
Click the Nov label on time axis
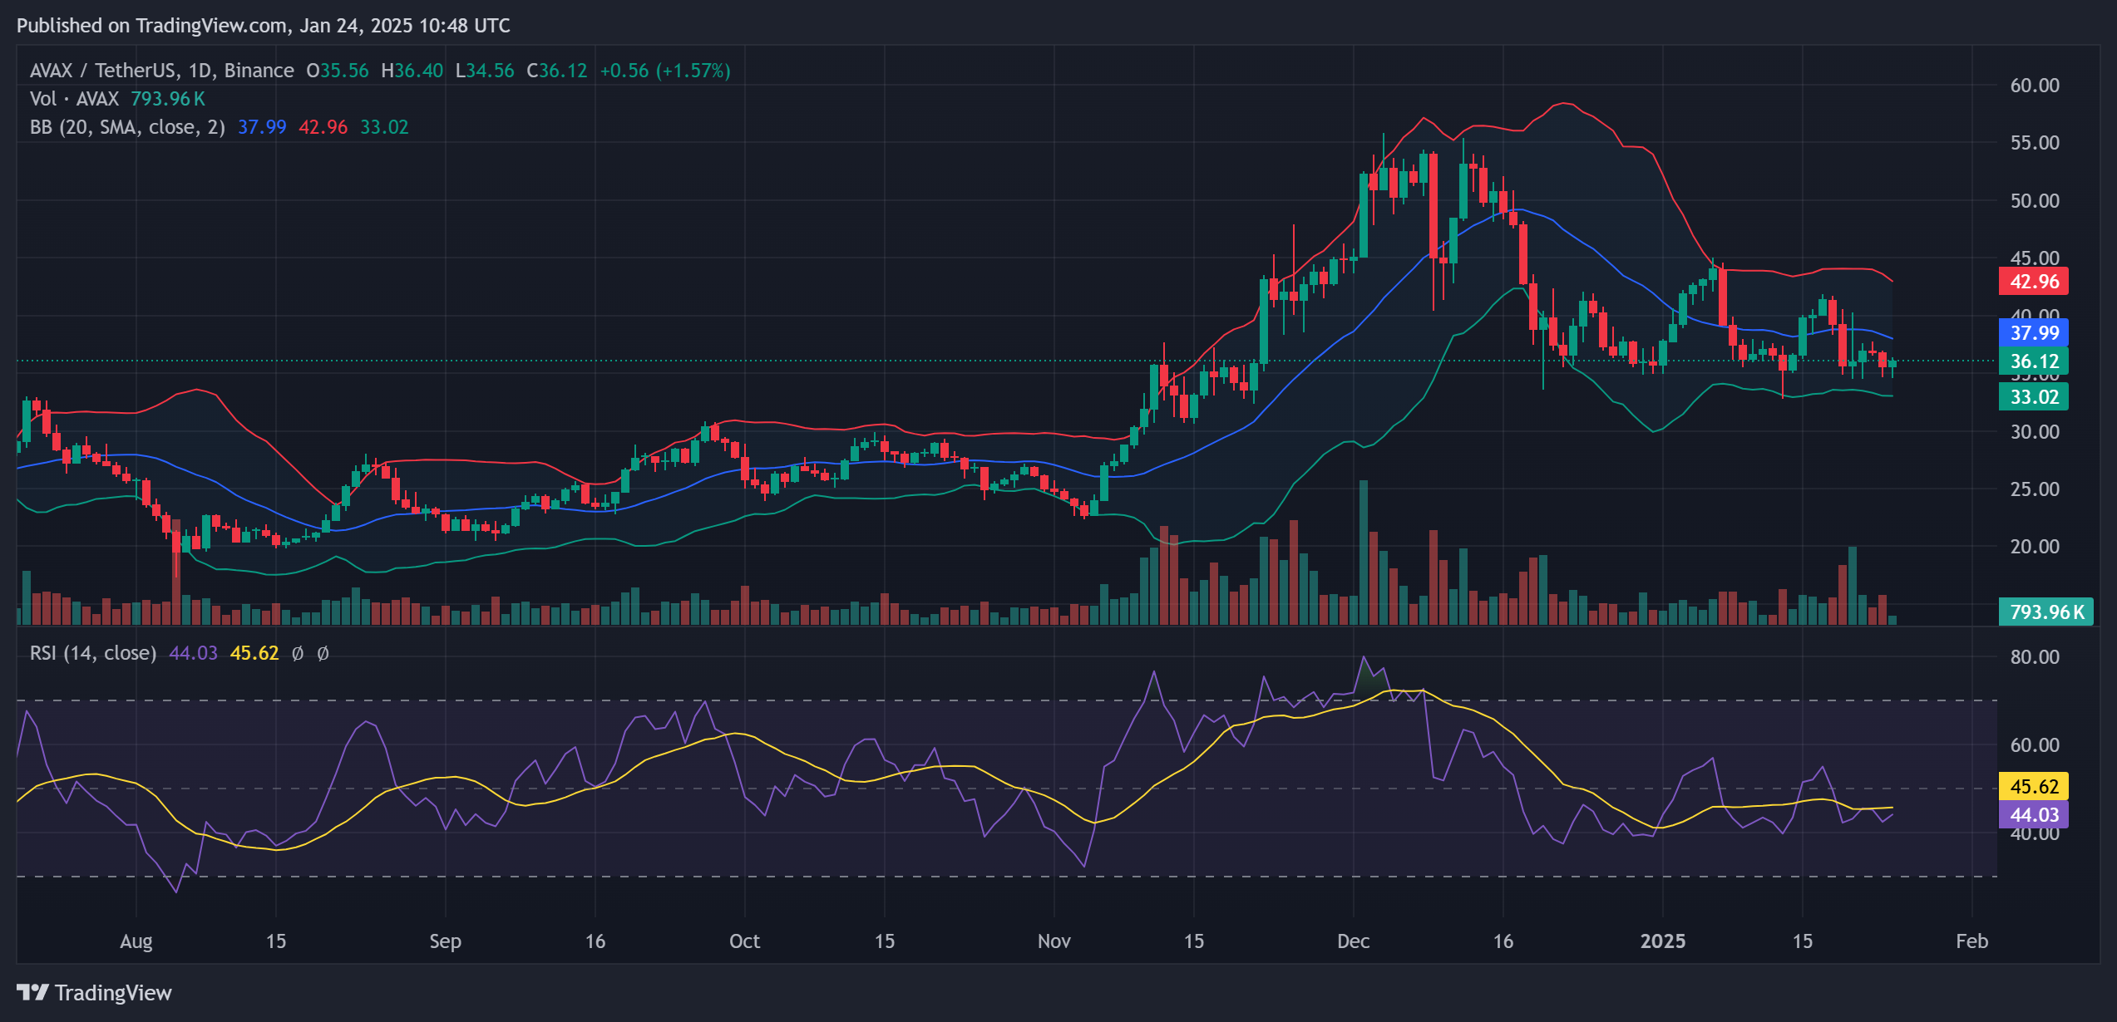(x=1054, y=941)
